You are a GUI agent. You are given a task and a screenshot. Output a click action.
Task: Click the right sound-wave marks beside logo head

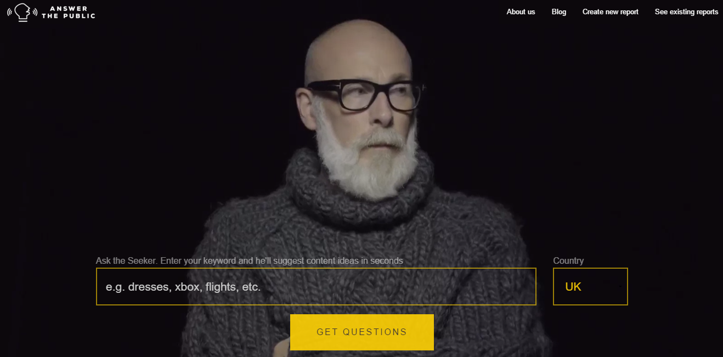[x=35, y=12]
